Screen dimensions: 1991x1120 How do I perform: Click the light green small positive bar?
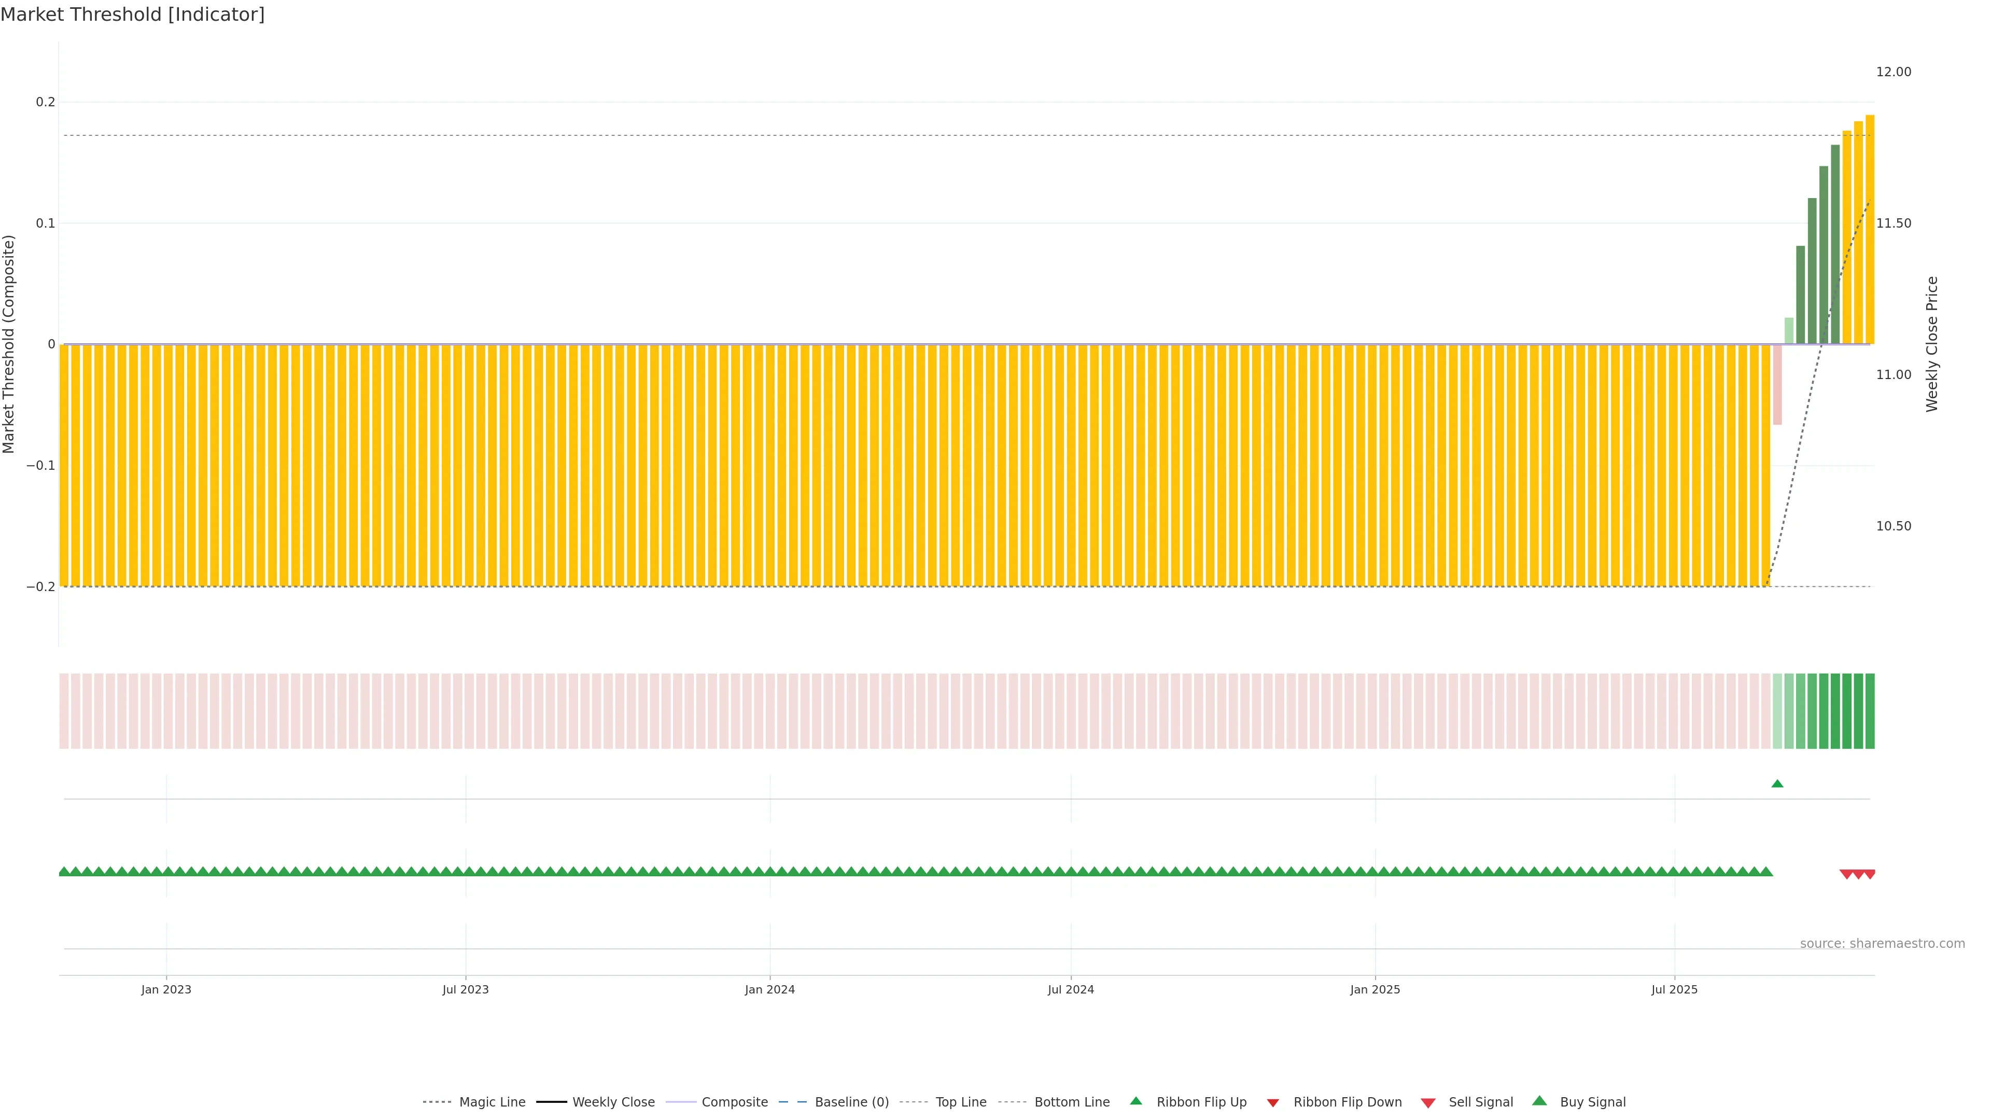[x=1788, y=331]
